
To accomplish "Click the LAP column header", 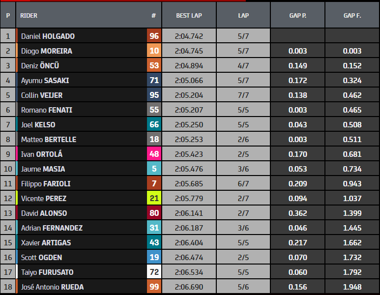I will 243,15.
